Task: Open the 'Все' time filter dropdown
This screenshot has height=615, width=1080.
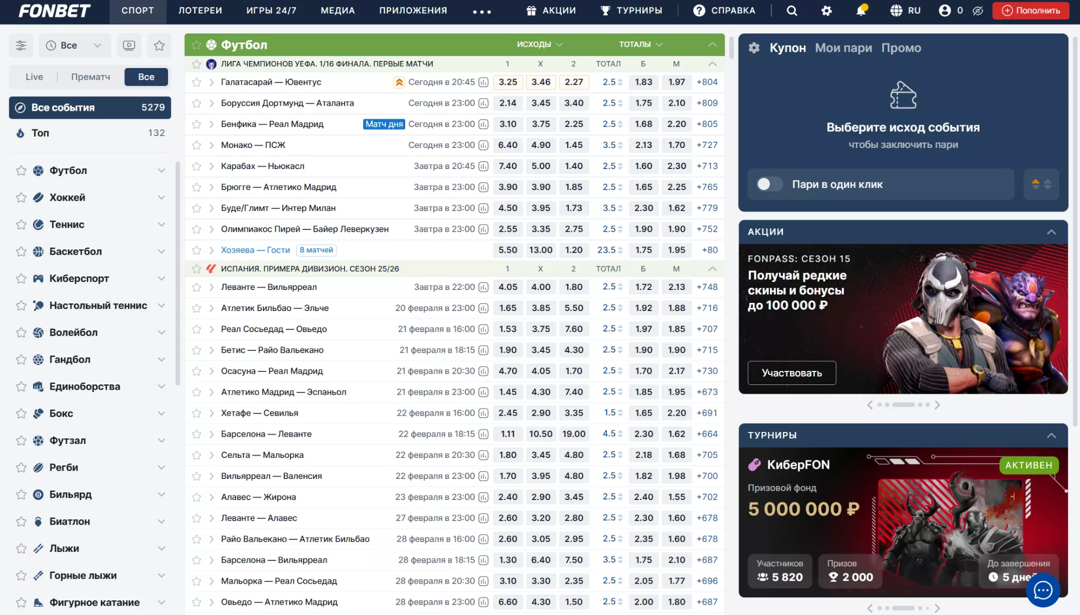Action: point(75,45)
